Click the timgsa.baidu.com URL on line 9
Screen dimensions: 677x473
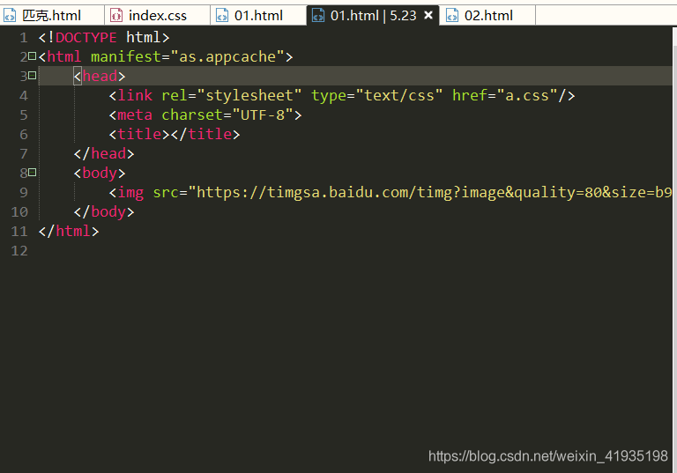pyautogui.click(x=430, y=193)
